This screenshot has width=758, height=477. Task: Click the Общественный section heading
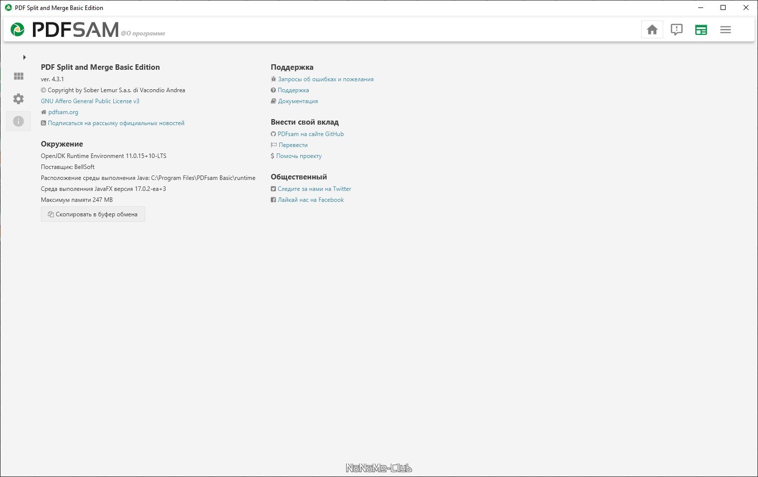(x=299, y=177)
